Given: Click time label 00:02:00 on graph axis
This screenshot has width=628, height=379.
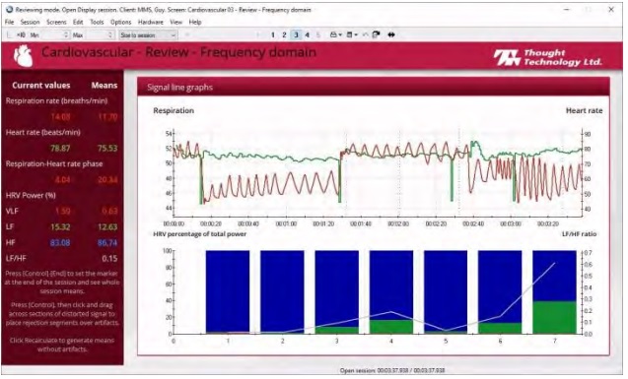Looking at the screenshot, I should (398, 223).
